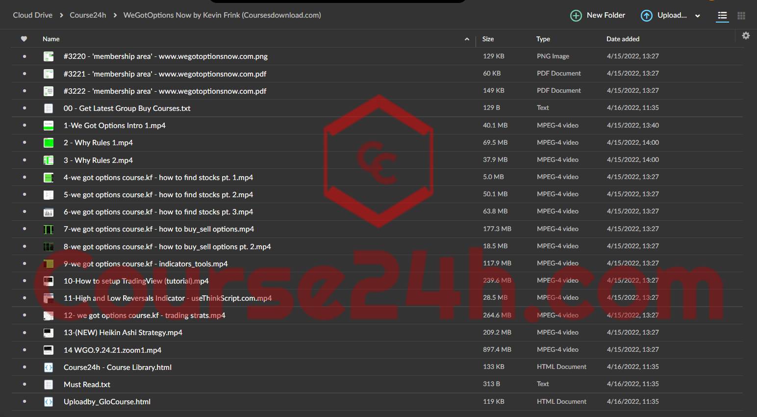Switch to grid thumbnail view

click(741, 16)
